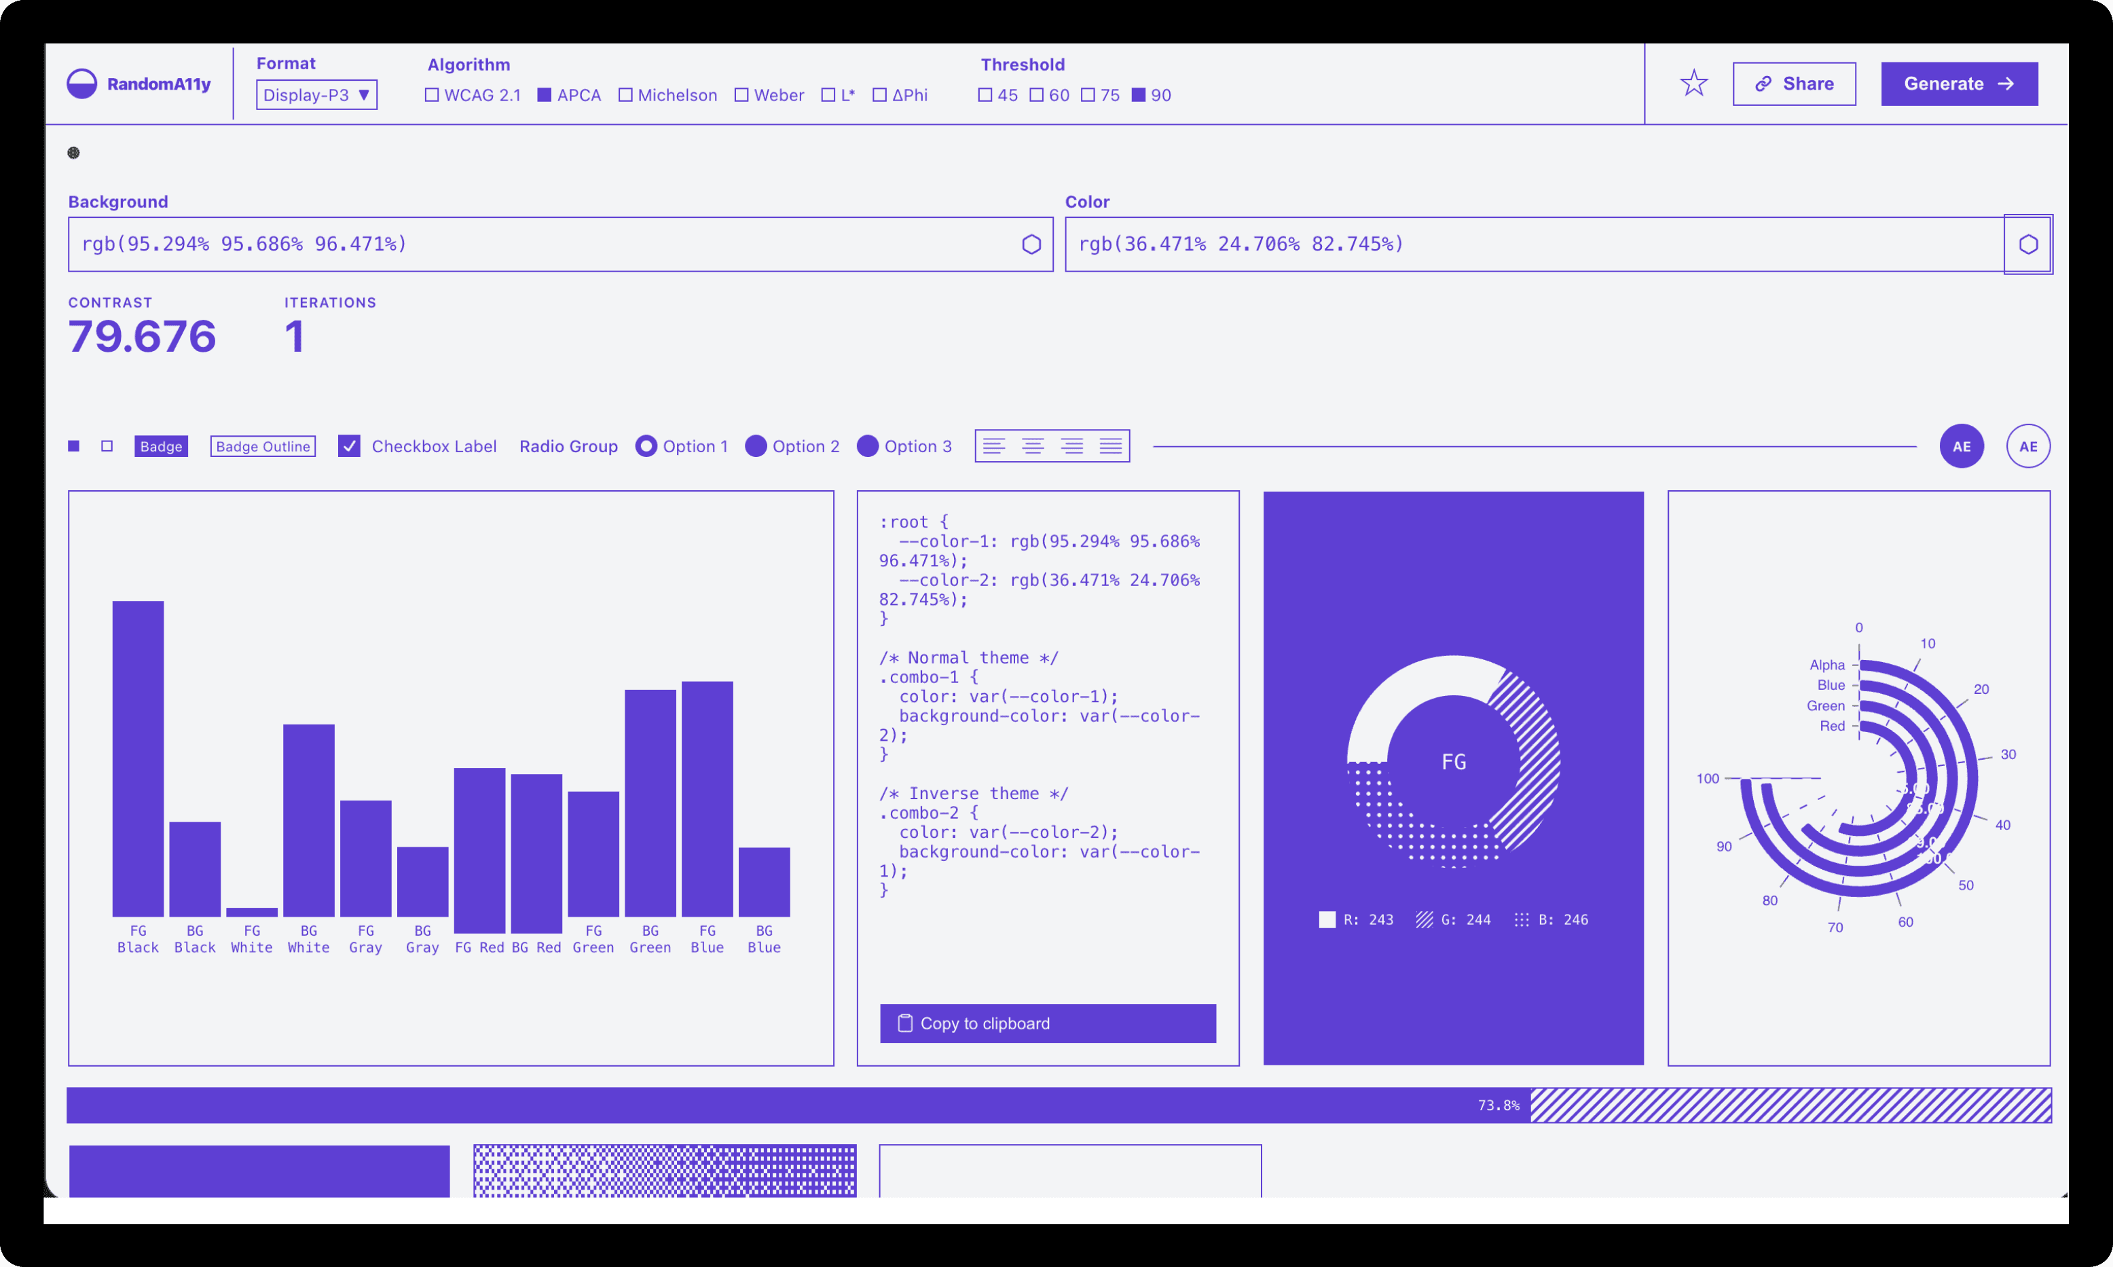The height and width of the screenshot is (1267, 2113).
Task: Click the filled Badge sample
Action: tap(162, 445)
